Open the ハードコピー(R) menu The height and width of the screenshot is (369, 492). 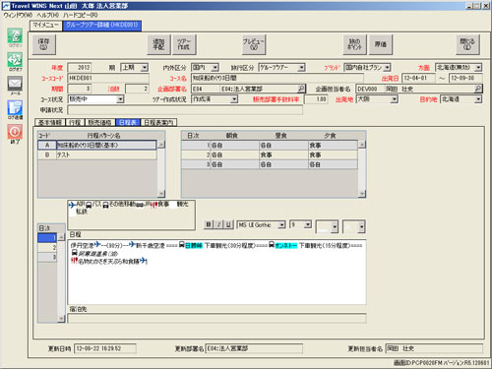point(81,15)
